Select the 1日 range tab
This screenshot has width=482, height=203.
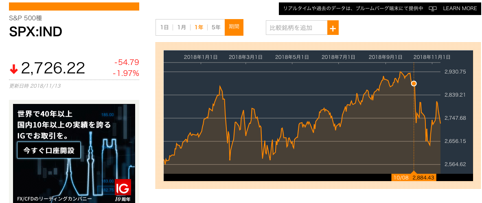tap(164, 27)
